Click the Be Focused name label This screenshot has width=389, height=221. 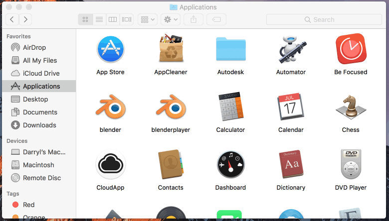(x=351, y=72)
